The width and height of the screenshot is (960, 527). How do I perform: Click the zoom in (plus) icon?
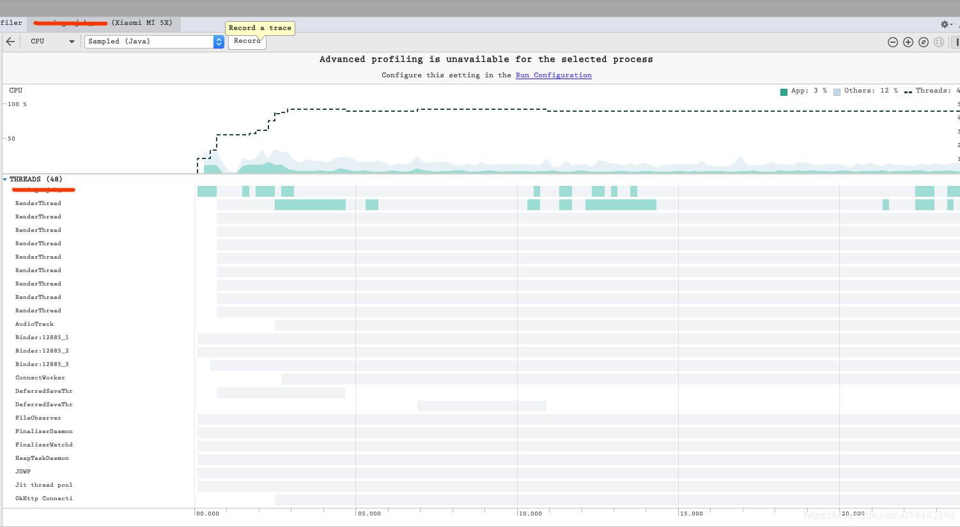click(908, 42)
